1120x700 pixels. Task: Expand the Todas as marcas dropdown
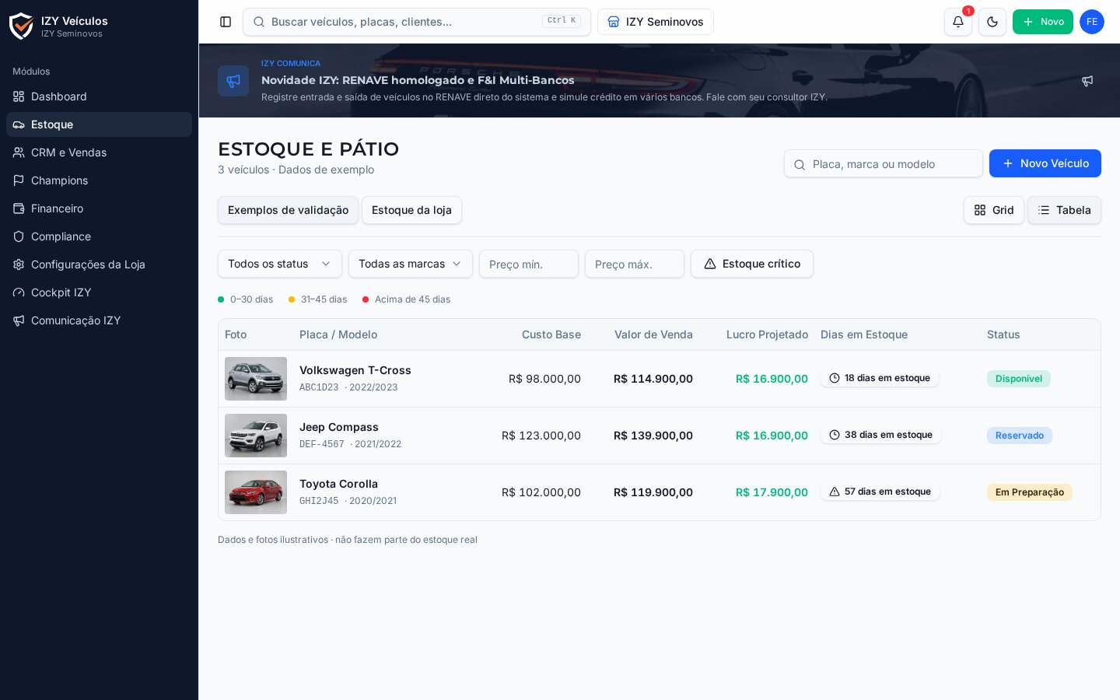[411, 264]
